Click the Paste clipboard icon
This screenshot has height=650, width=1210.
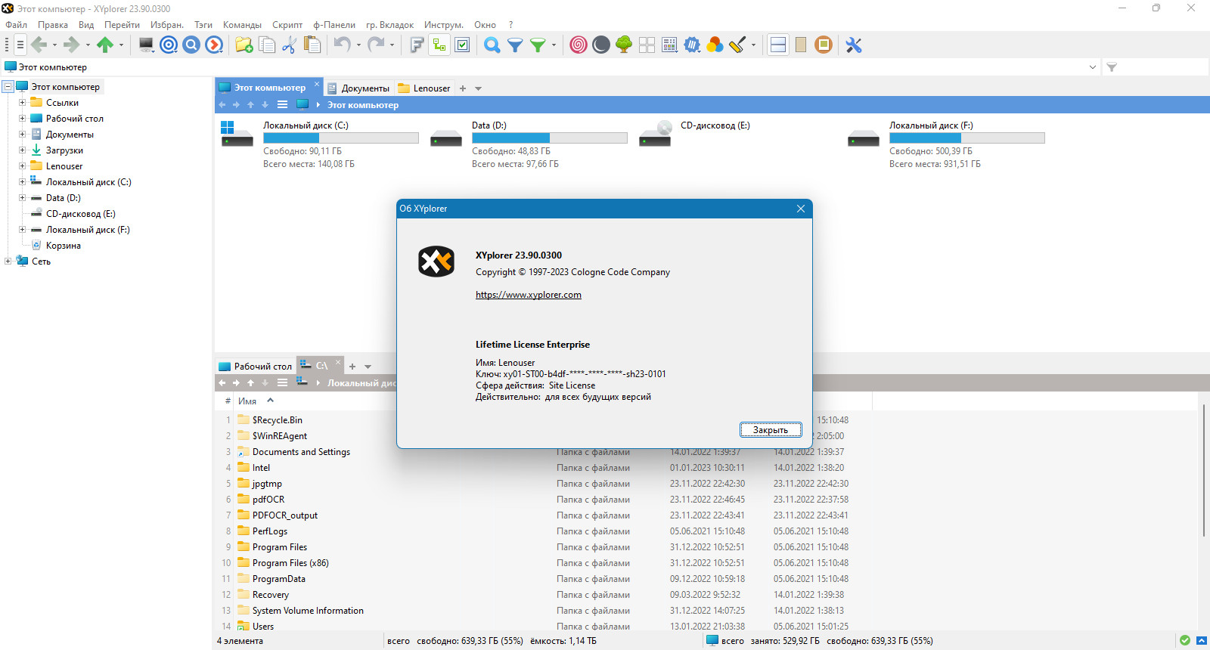312,45
